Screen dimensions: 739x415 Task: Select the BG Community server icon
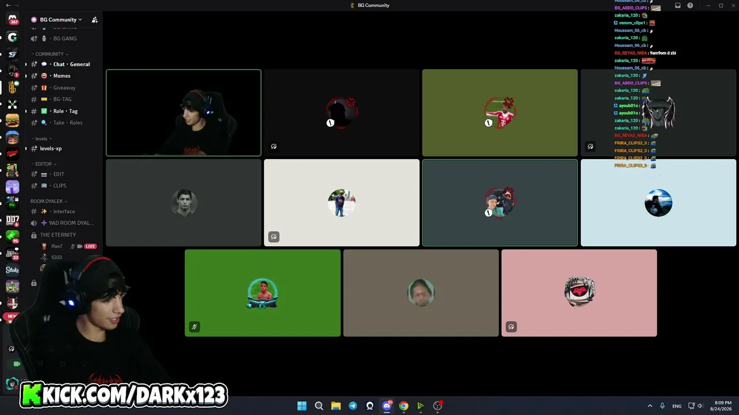13,87
